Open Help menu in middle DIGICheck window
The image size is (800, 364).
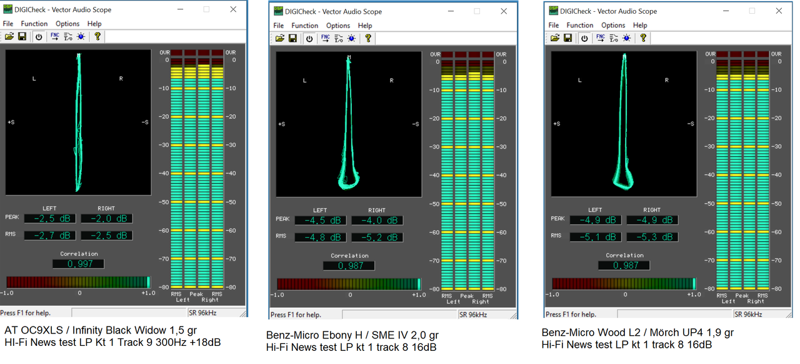coord(365,26)
